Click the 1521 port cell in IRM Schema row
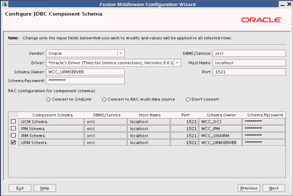The width and height of the screenshot is (293, 196). coord(184,136)
